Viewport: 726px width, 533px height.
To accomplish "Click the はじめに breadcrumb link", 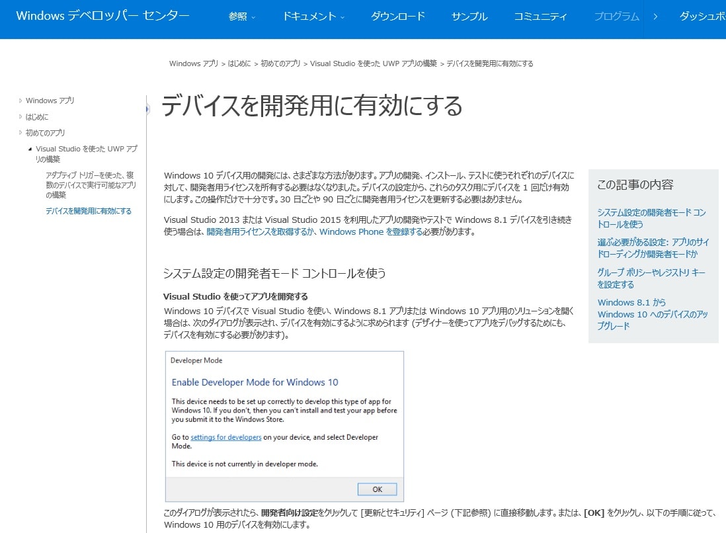I will tap(239, 63).
